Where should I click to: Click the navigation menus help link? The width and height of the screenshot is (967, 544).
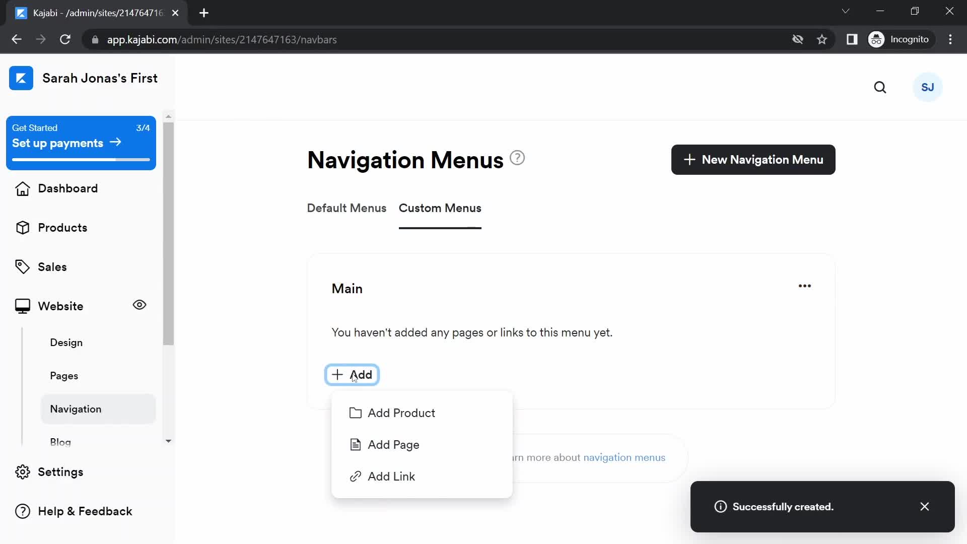(x=625, y=457)
